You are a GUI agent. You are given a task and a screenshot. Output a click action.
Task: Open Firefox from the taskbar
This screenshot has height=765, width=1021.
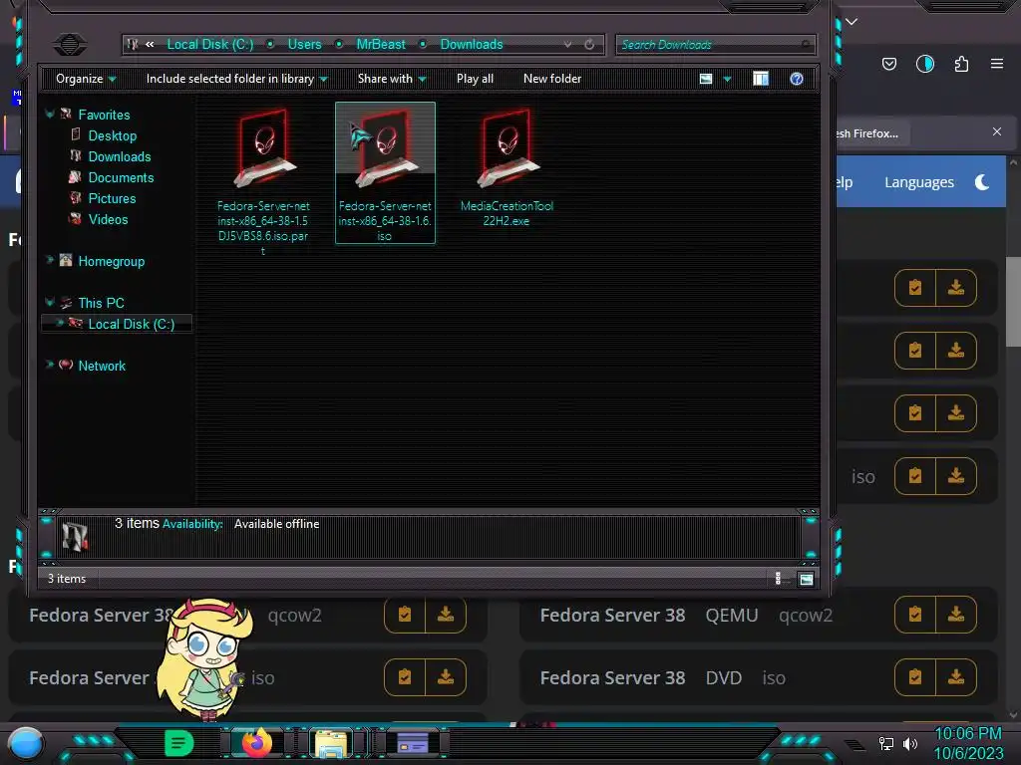pyautogui.click(x=256, y=742)
